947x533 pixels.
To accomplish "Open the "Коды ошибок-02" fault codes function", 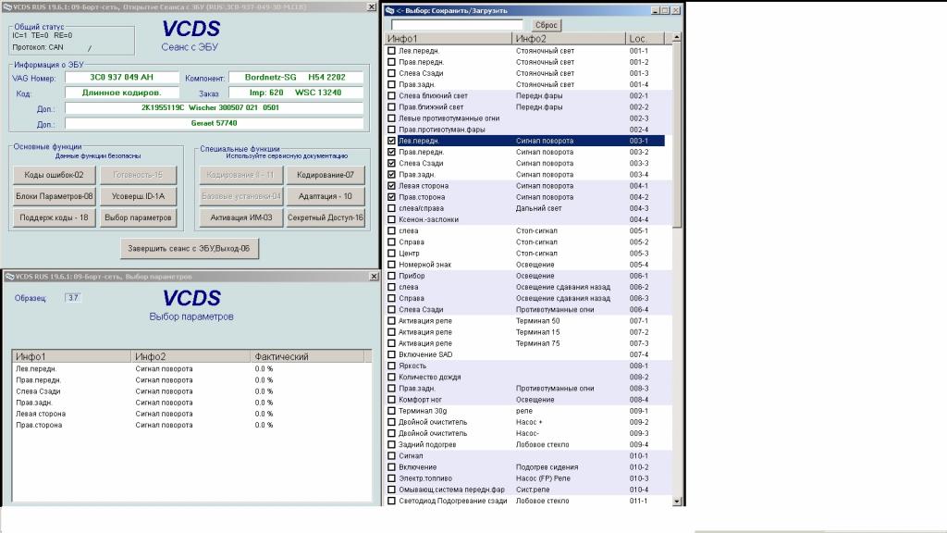I will (54, 175).
